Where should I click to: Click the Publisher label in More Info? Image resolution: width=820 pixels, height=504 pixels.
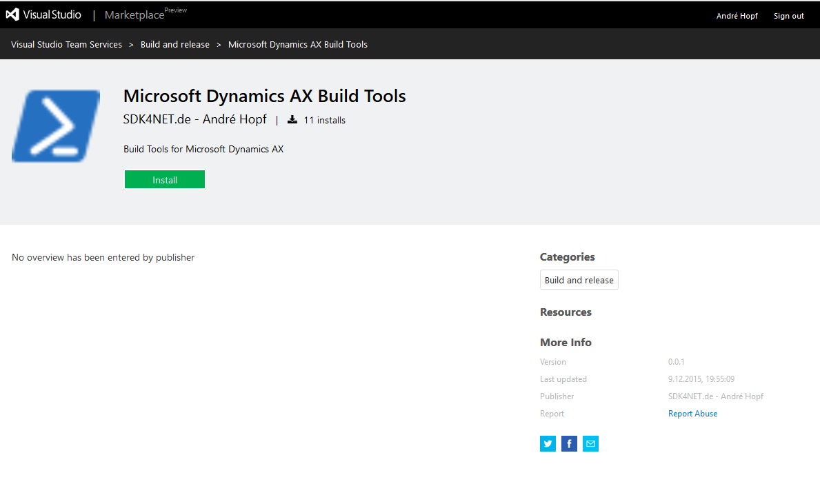coord(557,396)
